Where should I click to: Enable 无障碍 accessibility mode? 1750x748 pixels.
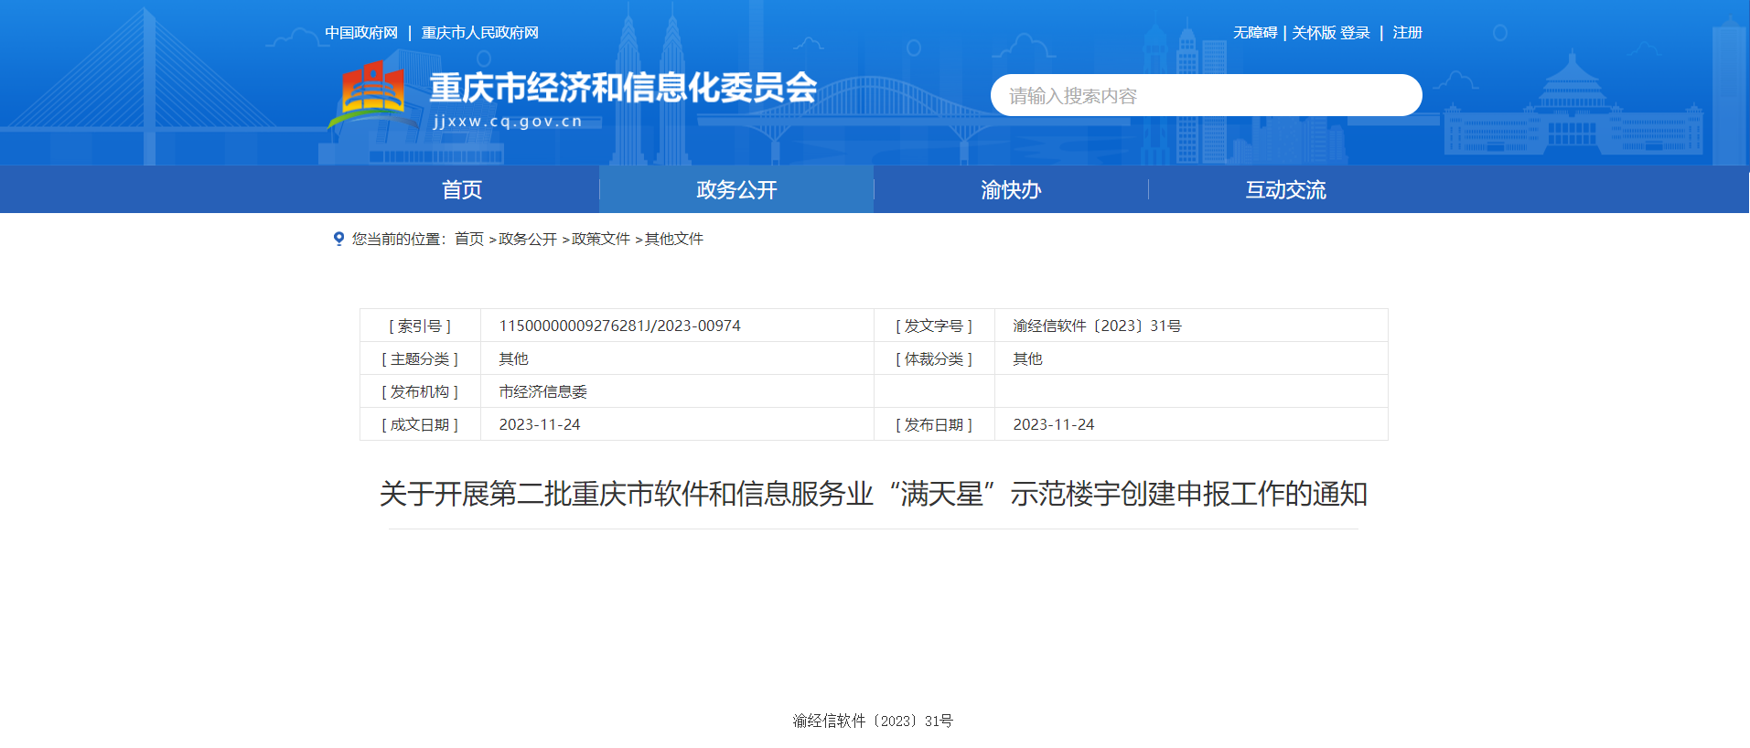click(1254, 33)
